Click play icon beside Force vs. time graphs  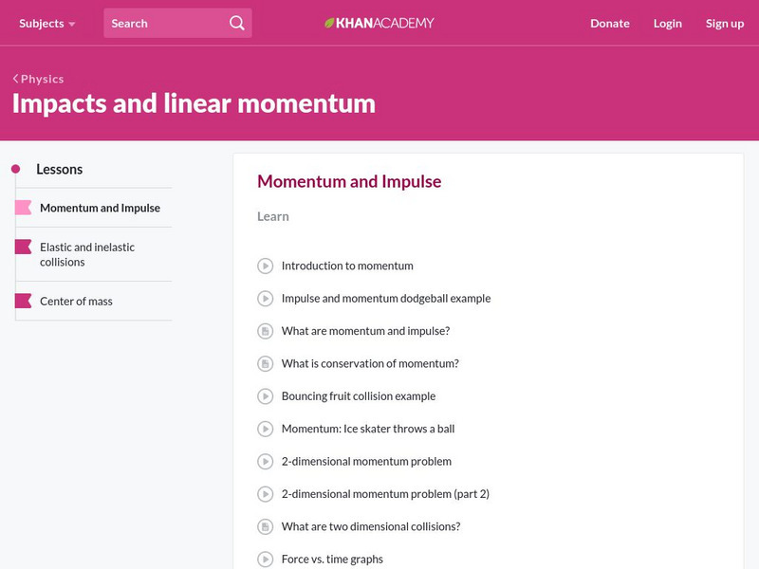point(266,560)
